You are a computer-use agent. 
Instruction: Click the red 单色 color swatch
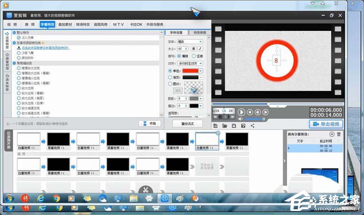pos(190,71)
